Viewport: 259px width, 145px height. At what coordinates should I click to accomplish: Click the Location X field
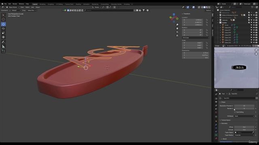[x=192, y=20]
